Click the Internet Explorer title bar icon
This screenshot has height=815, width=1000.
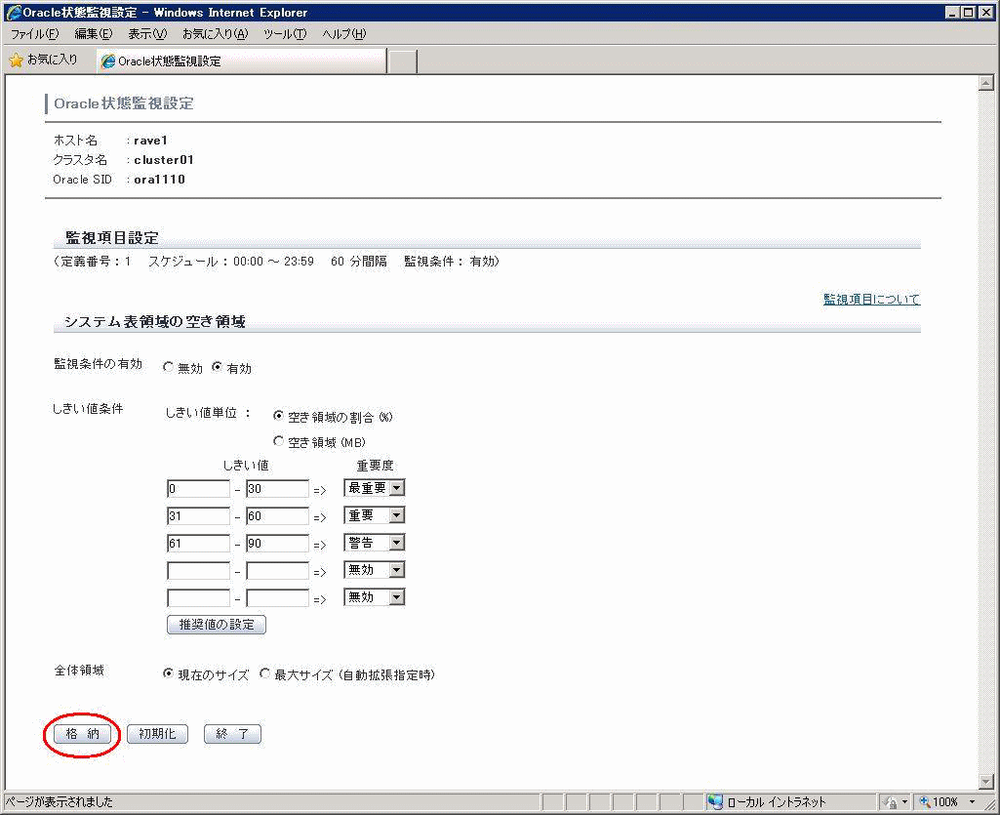pos(12,12)
